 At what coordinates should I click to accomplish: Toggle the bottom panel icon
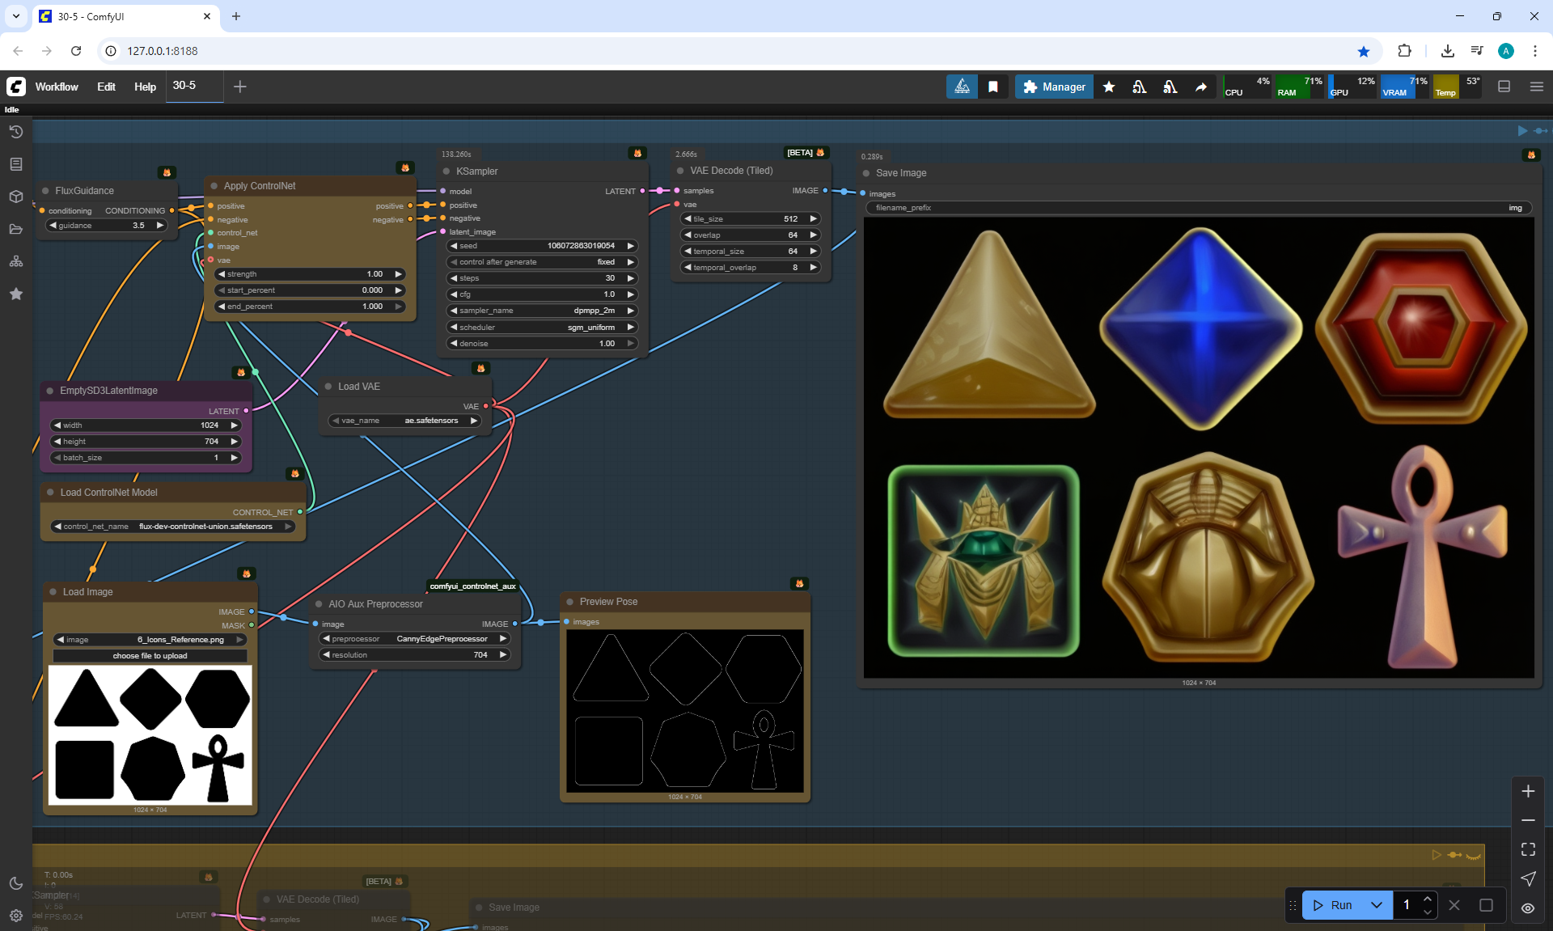(1504, 87)
